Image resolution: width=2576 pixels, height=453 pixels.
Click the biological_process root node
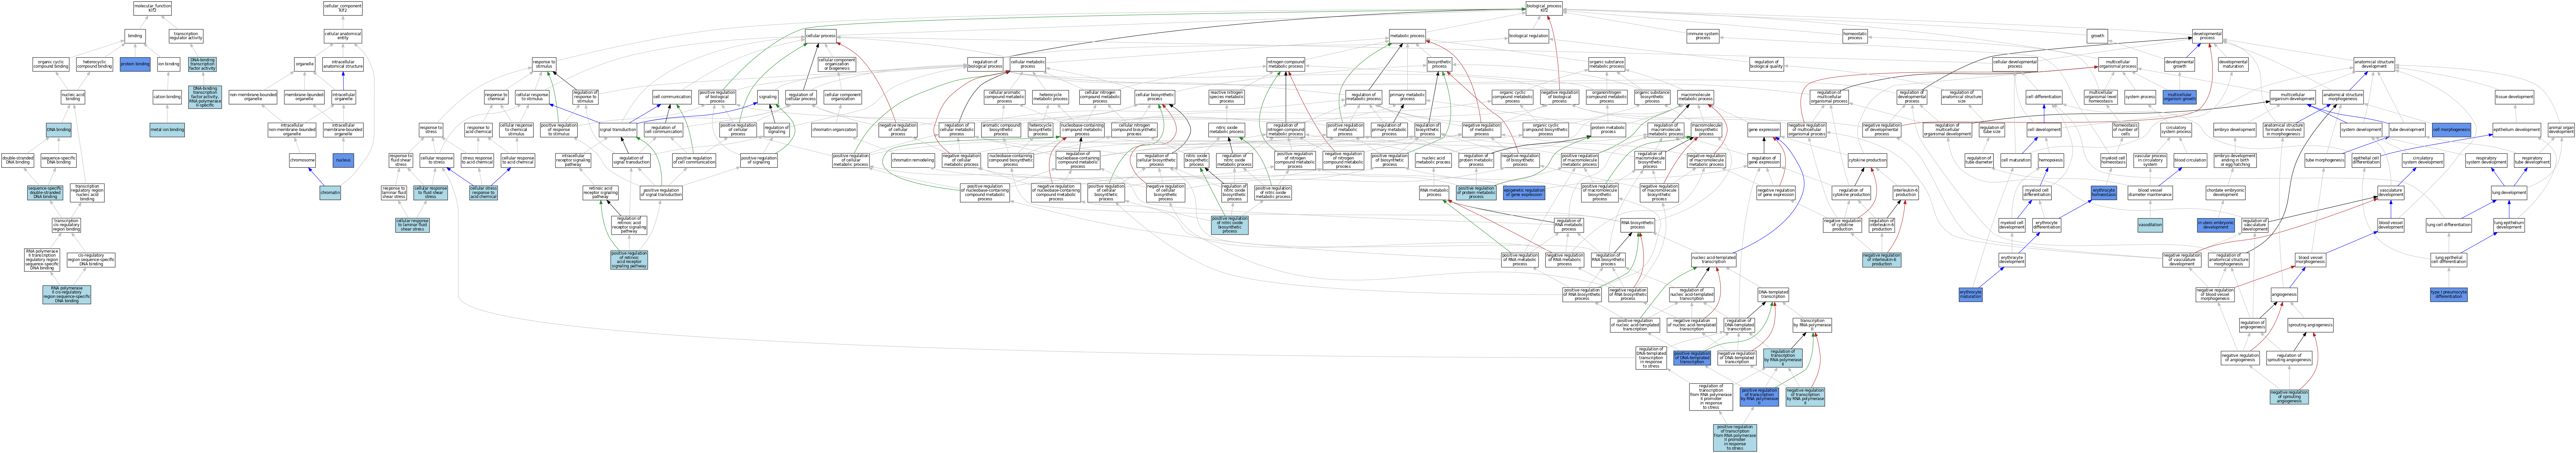click(1544, 8)
